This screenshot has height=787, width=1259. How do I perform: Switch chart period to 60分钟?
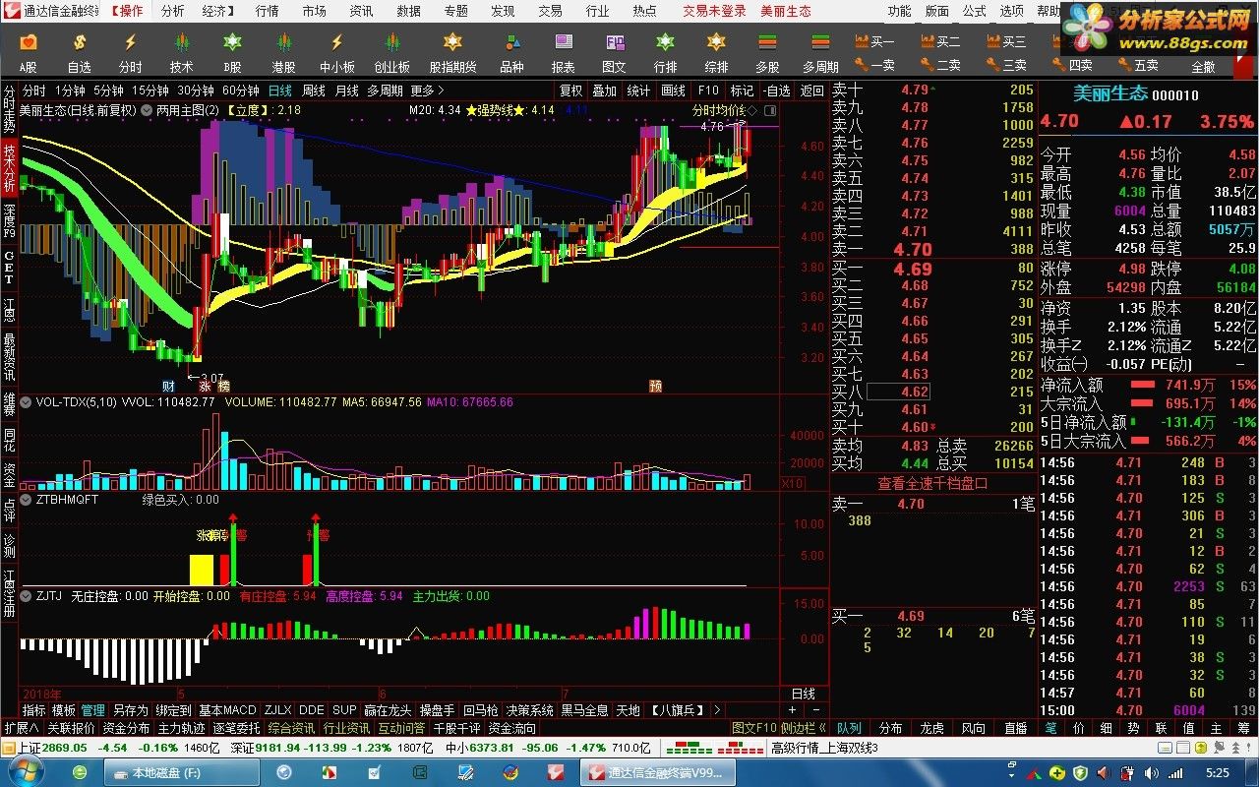[241, 91]
